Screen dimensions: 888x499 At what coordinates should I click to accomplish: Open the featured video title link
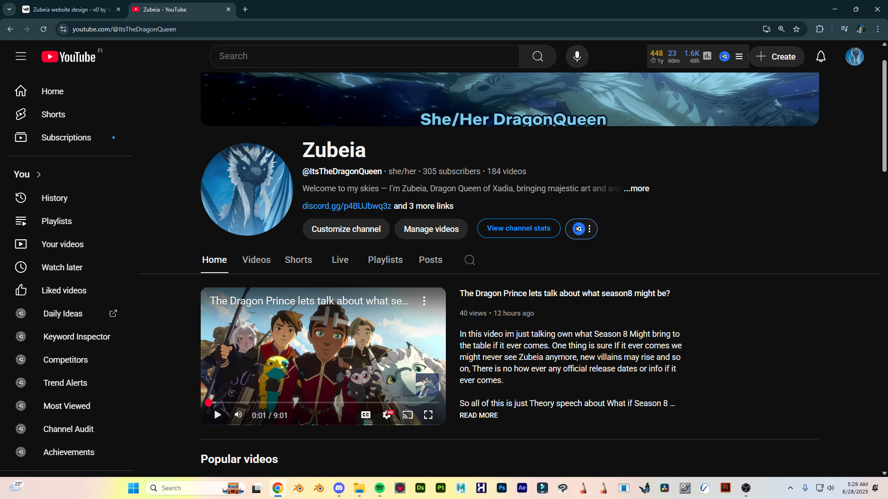(565, 293)
